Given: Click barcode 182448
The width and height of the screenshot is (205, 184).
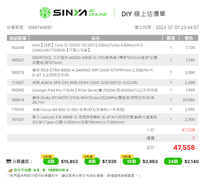Looking at the screenshot, I should [x=18, y=48].
